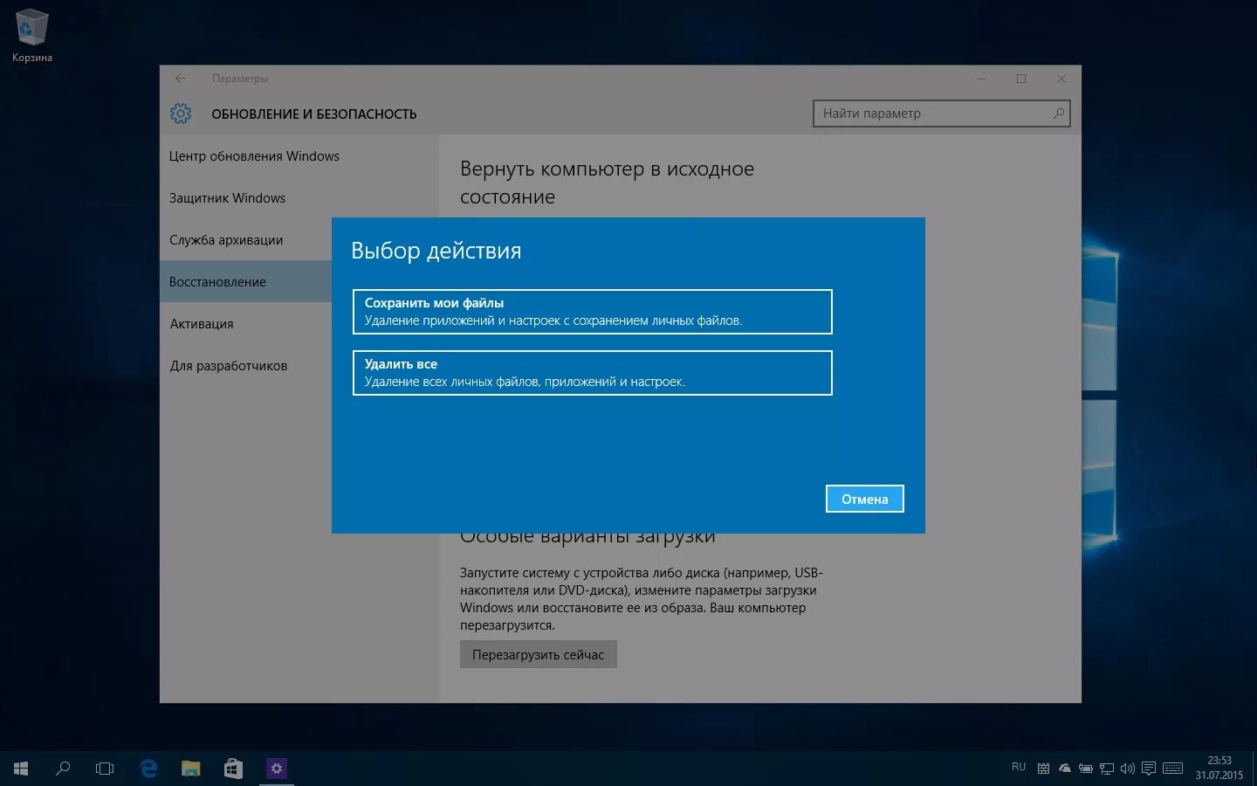Choose the "Удалить все" option

click(x=592, y=373)
